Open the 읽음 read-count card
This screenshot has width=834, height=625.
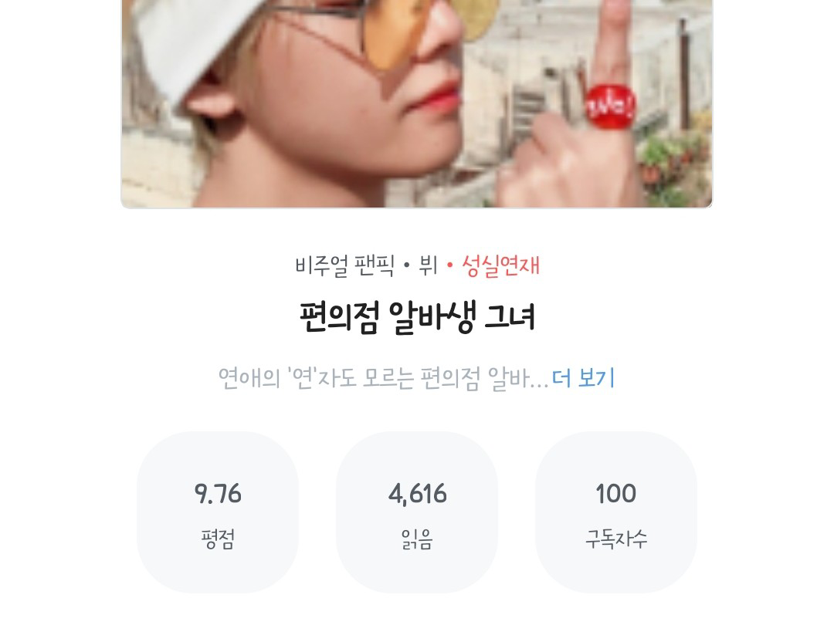pyautogui.click(x=417, y=512)
